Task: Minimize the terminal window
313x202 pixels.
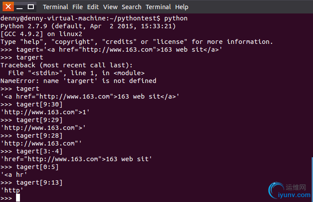Action: (20, 7)
